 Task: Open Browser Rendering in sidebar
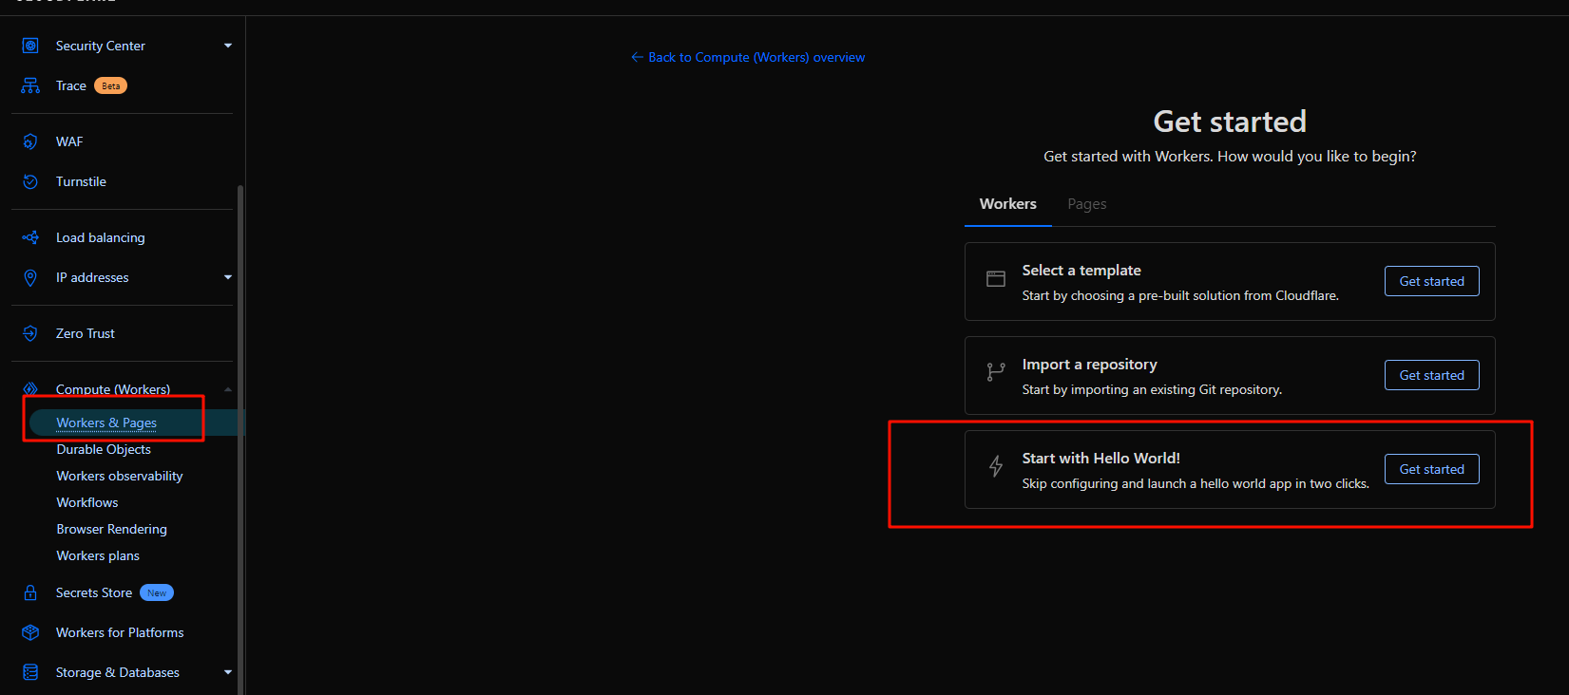(111, 529)
